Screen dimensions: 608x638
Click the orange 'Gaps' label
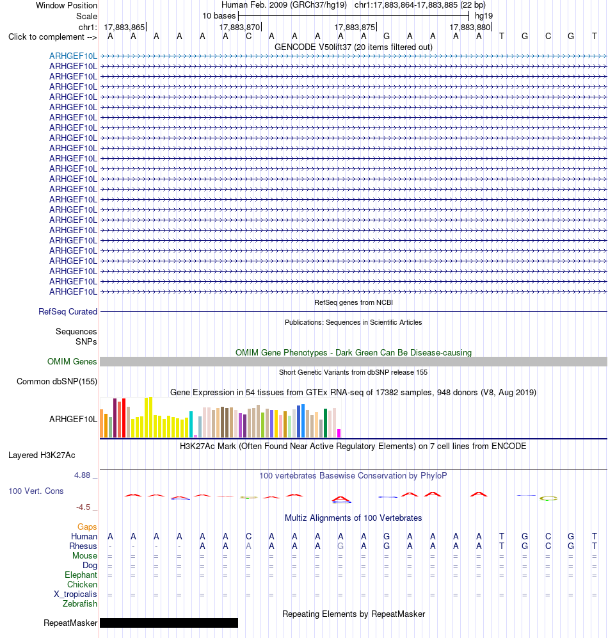88,527
